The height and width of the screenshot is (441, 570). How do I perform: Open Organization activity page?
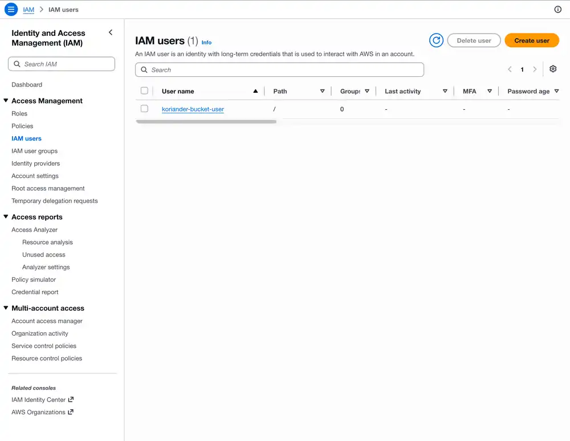pos(40,333)
